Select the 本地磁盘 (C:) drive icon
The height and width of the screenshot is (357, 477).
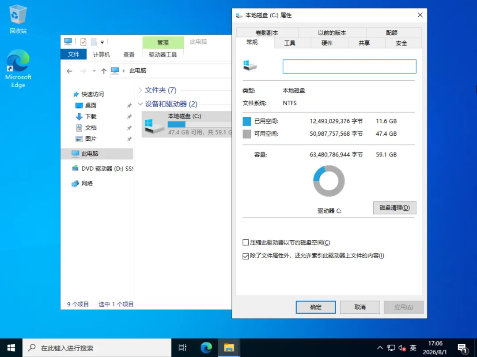pyautogui.click(x=154, y=125)
